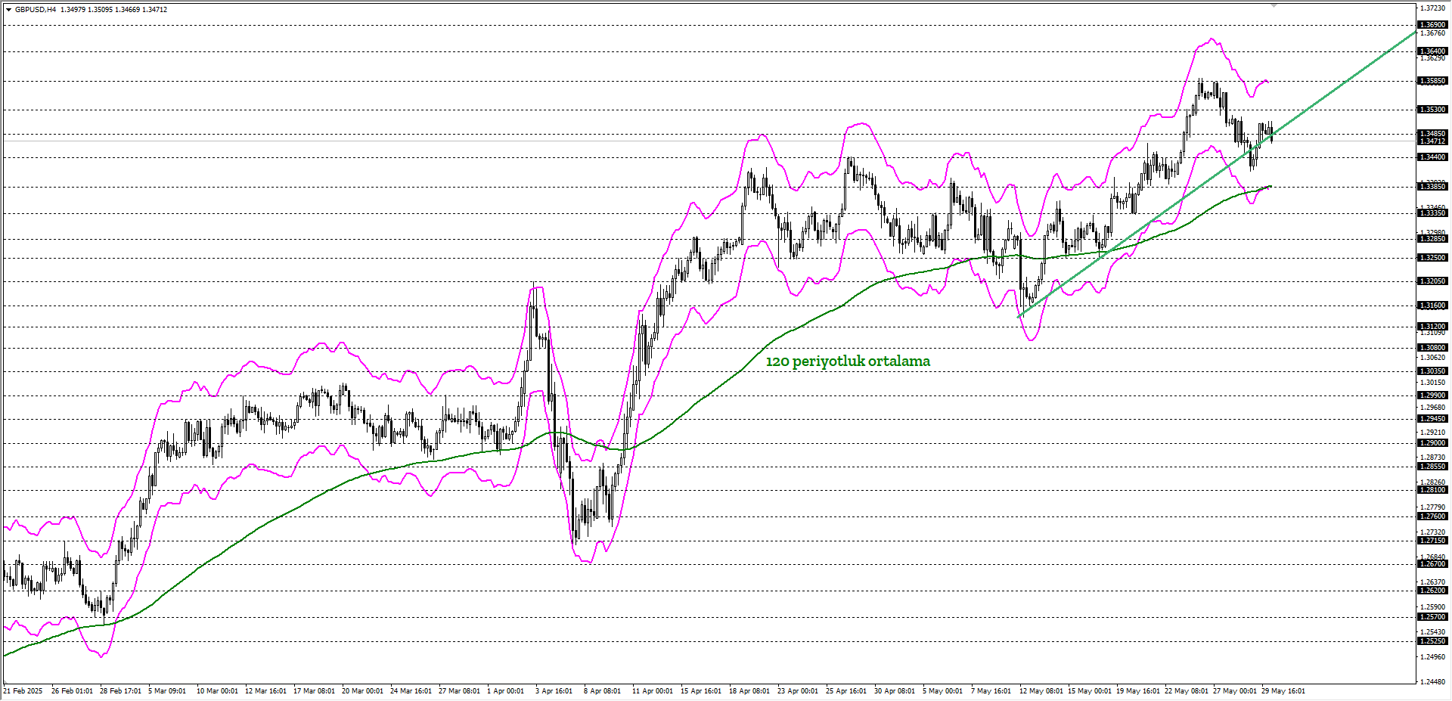Click the '19 May 16:01' time axis label
The image size is (1452, 701).
[x=1137, y=691]
